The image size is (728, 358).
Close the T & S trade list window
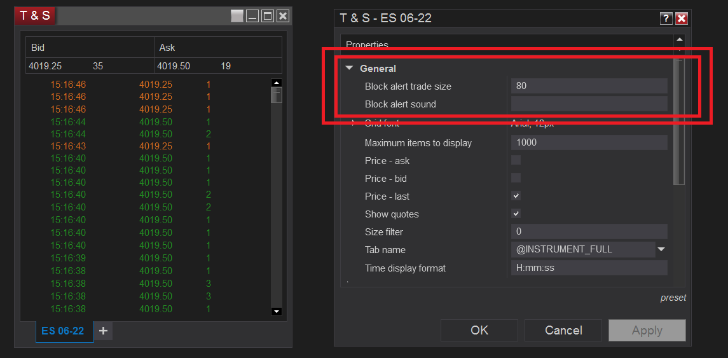click(x=283, y=17)
